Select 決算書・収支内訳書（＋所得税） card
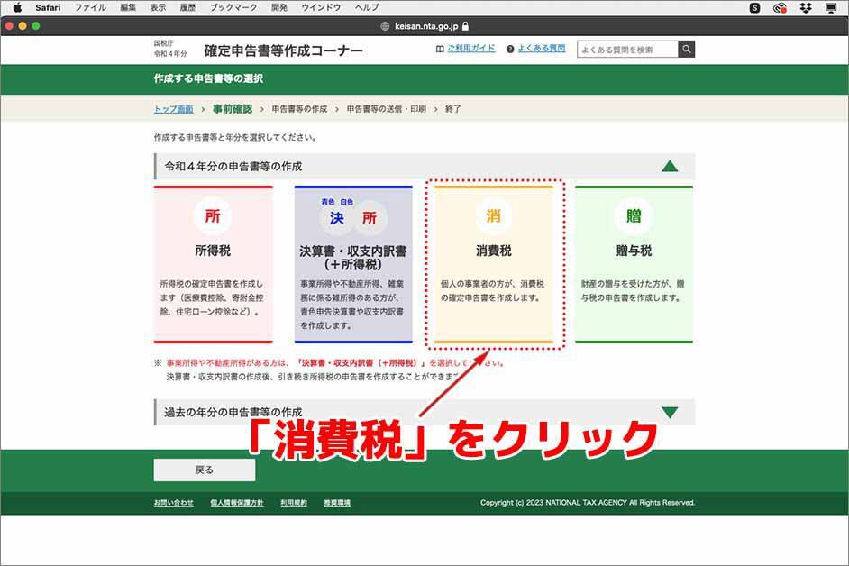 (x=353, y=264)
